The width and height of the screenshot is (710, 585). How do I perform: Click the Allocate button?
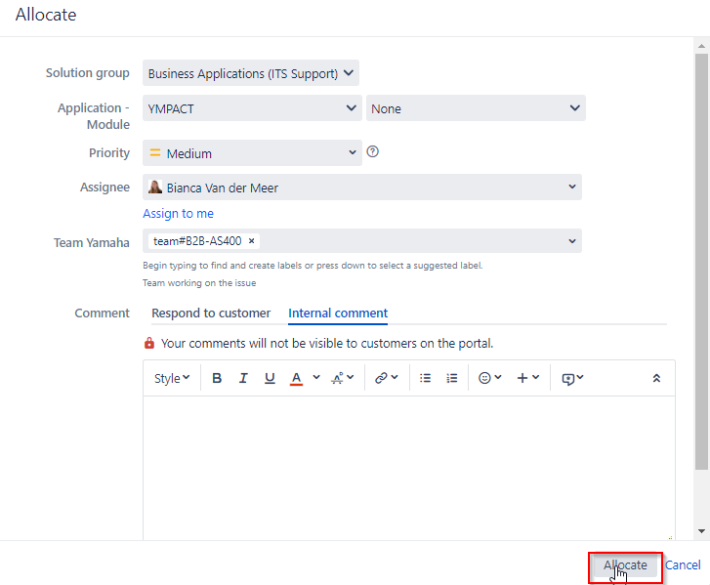tap(625, 565)
